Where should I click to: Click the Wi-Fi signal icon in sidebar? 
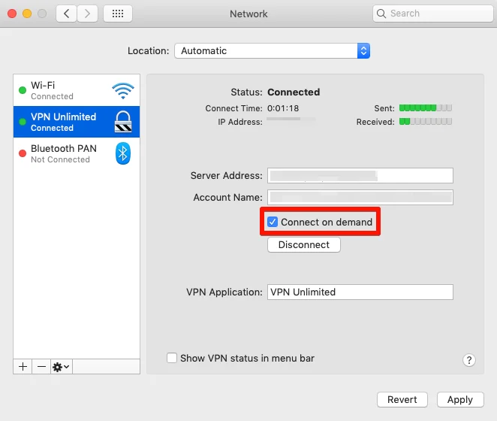point(122,91)
